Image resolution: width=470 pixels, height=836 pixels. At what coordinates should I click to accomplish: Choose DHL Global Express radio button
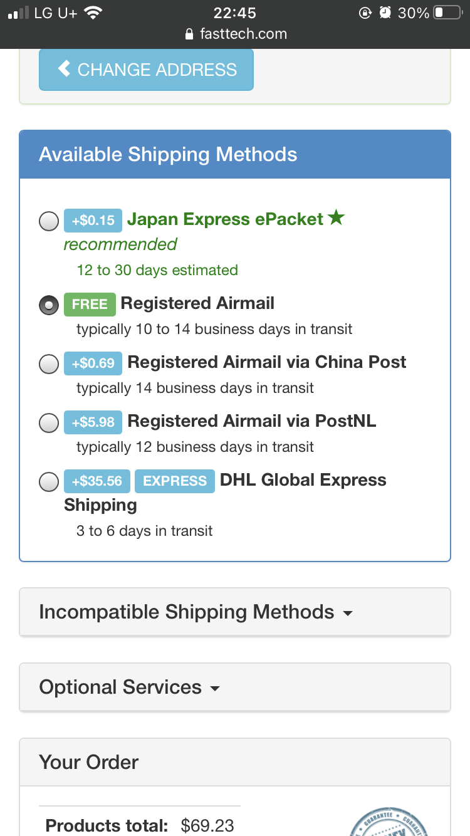pos(49,482)
